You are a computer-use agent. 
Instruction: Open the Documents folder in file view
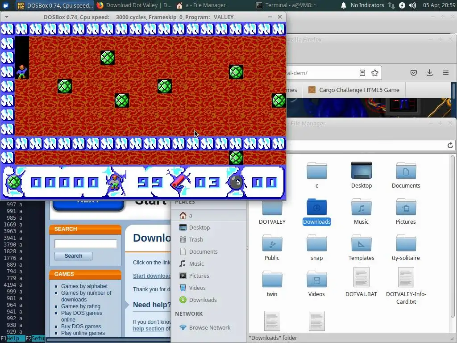coord(406,175)
